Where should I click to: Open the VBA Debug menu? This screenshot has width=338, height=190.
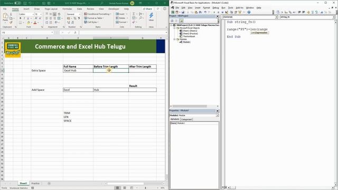tap(215, 8)
